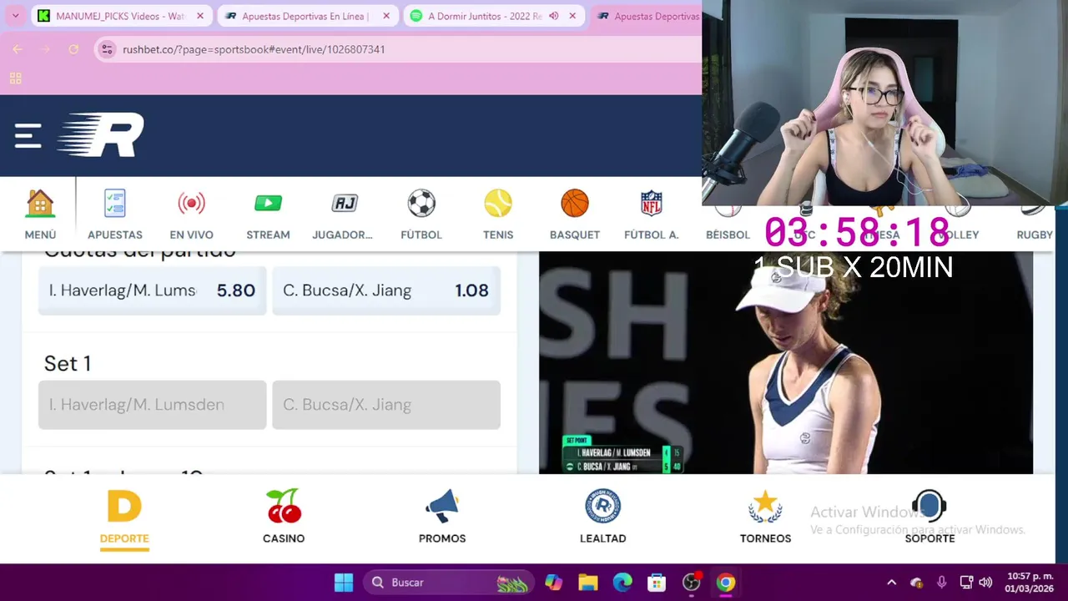Go to EN VIVO live section

(x=191, y=215)
